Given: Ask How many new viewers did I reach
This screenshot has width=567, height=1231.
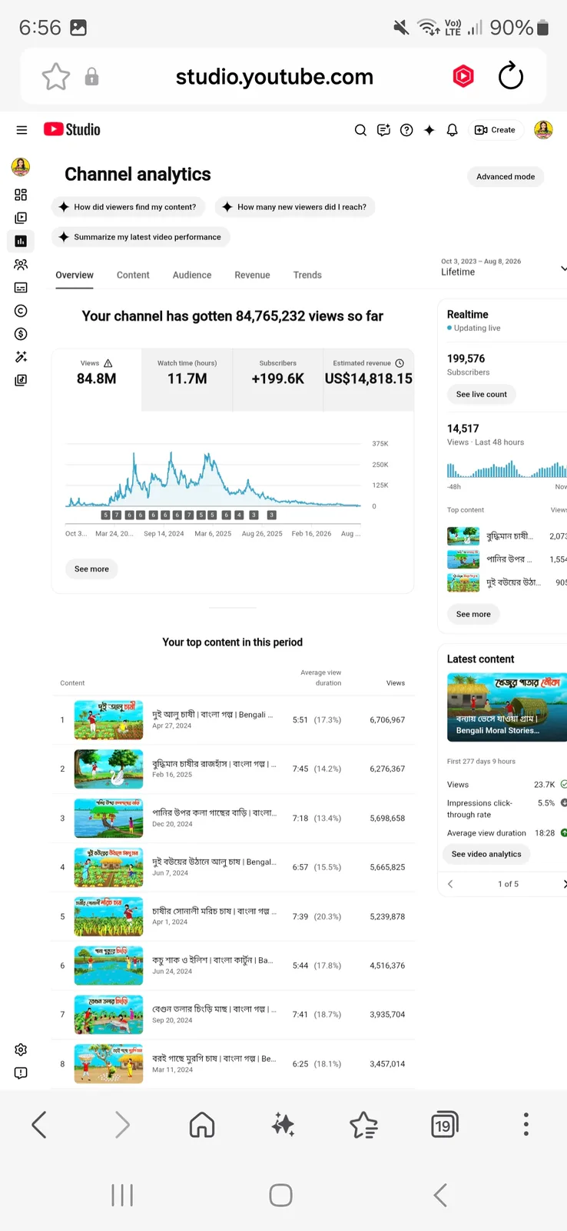Looking at the screenshot, I should click(x=295, y=207).
